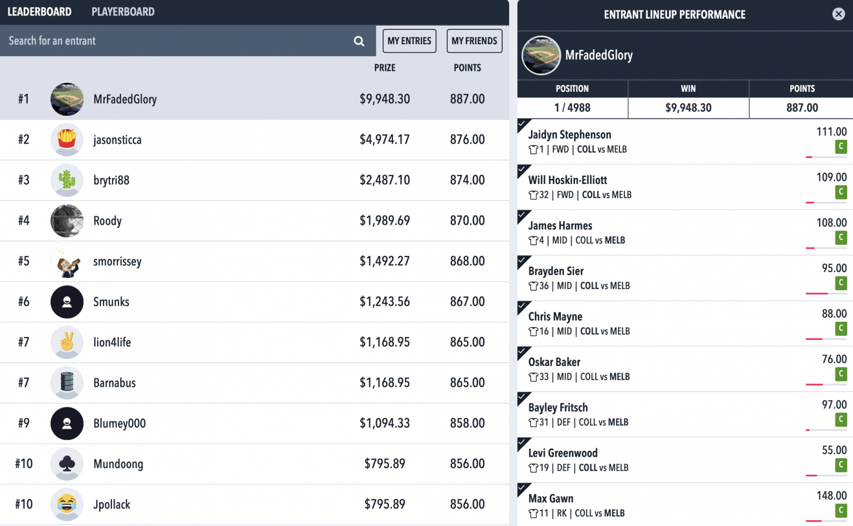Viewport: 853px width, 526px height.
Task: Click the green C badge for James Harmes
Action: pos(841,237)
